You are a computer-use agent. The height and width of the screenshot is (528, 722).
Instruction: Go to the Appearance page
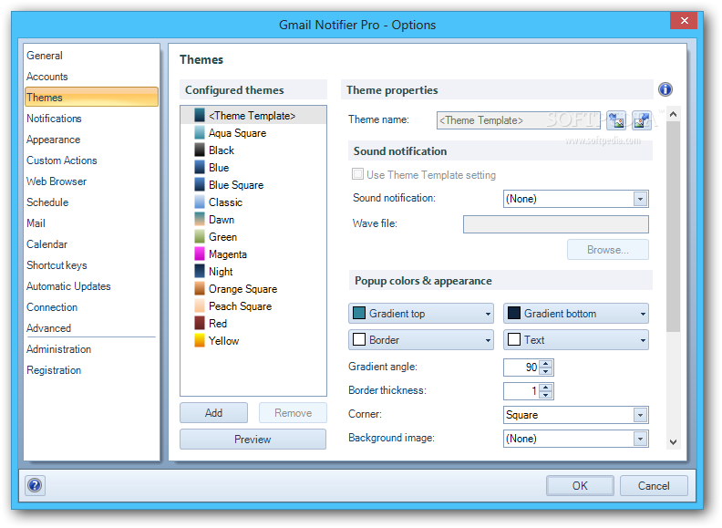(x=54, y=140)
